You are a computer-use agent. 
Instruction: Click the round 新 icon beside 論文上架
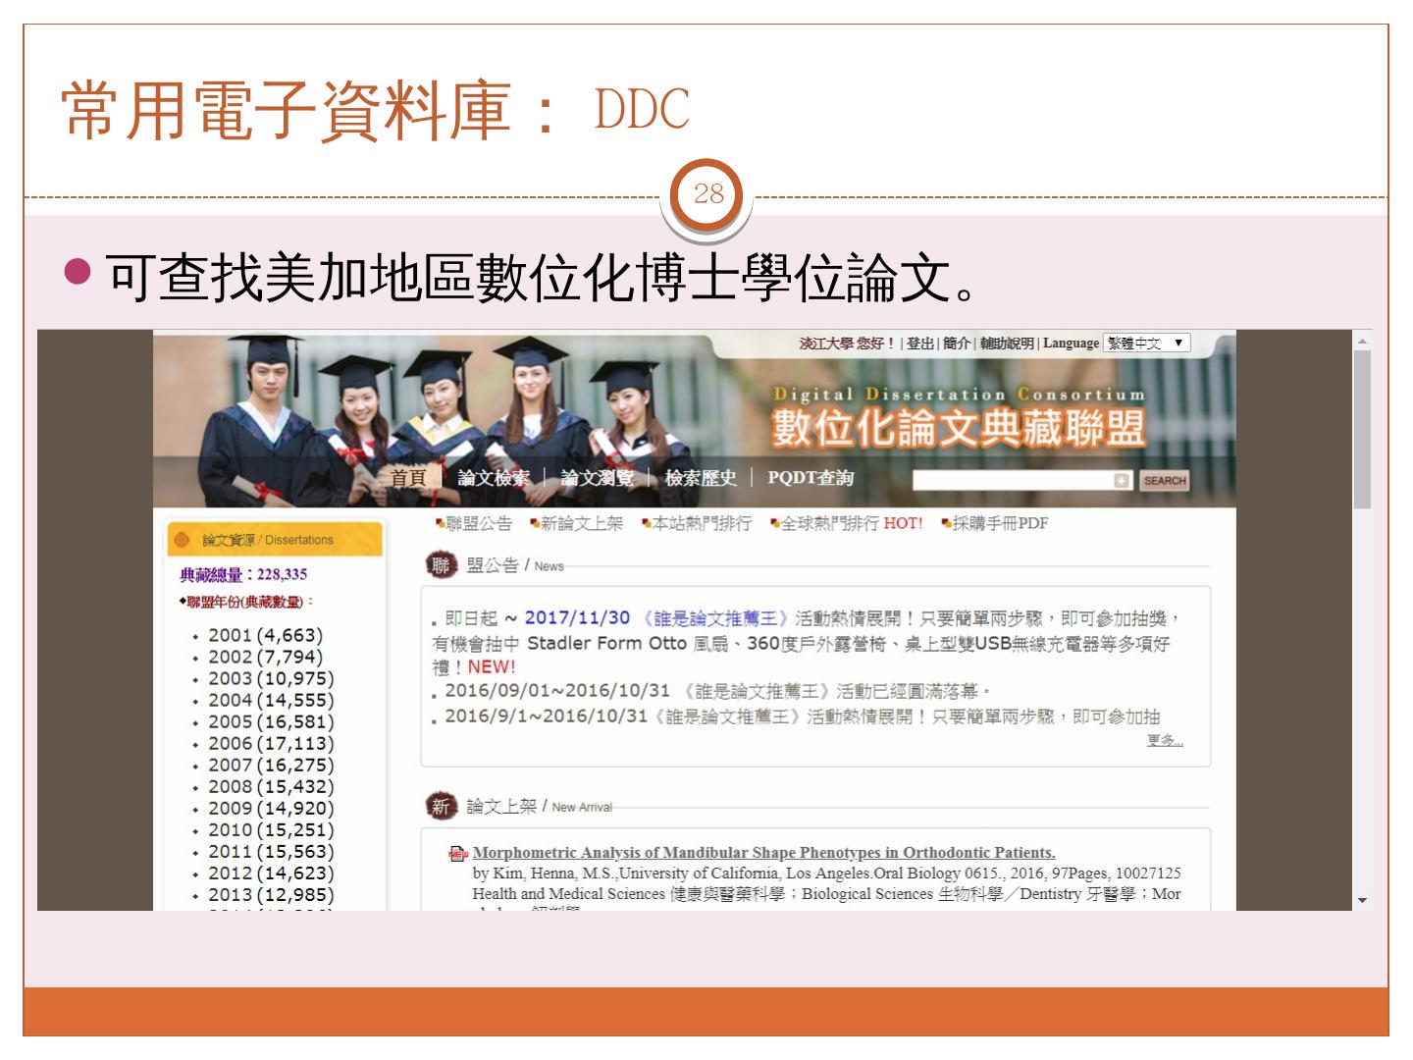coord(442,807)
